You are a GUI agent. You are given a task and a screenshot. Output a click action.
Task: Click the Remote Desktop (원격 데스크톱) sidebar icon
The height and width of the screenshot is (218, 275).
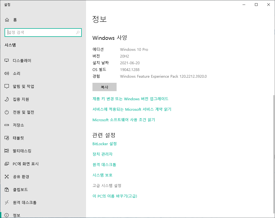7,202
